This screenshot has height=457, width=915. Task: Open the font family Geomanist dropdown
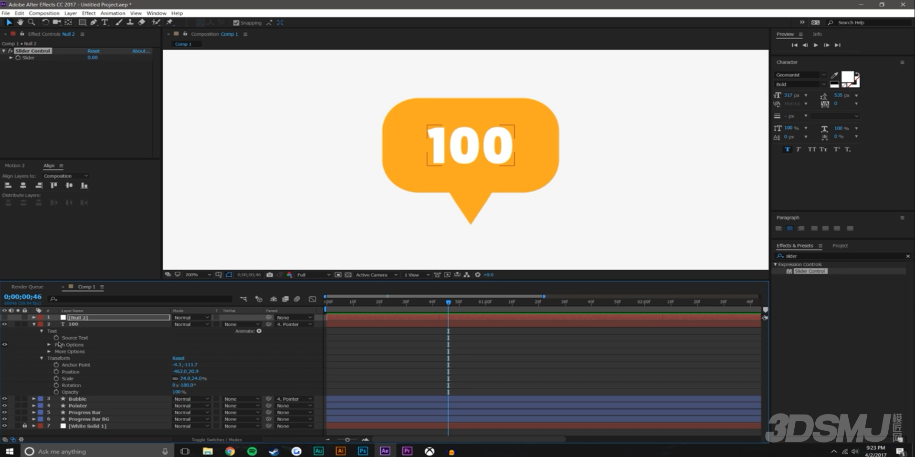pyautogui.click(x=800, y=75)
